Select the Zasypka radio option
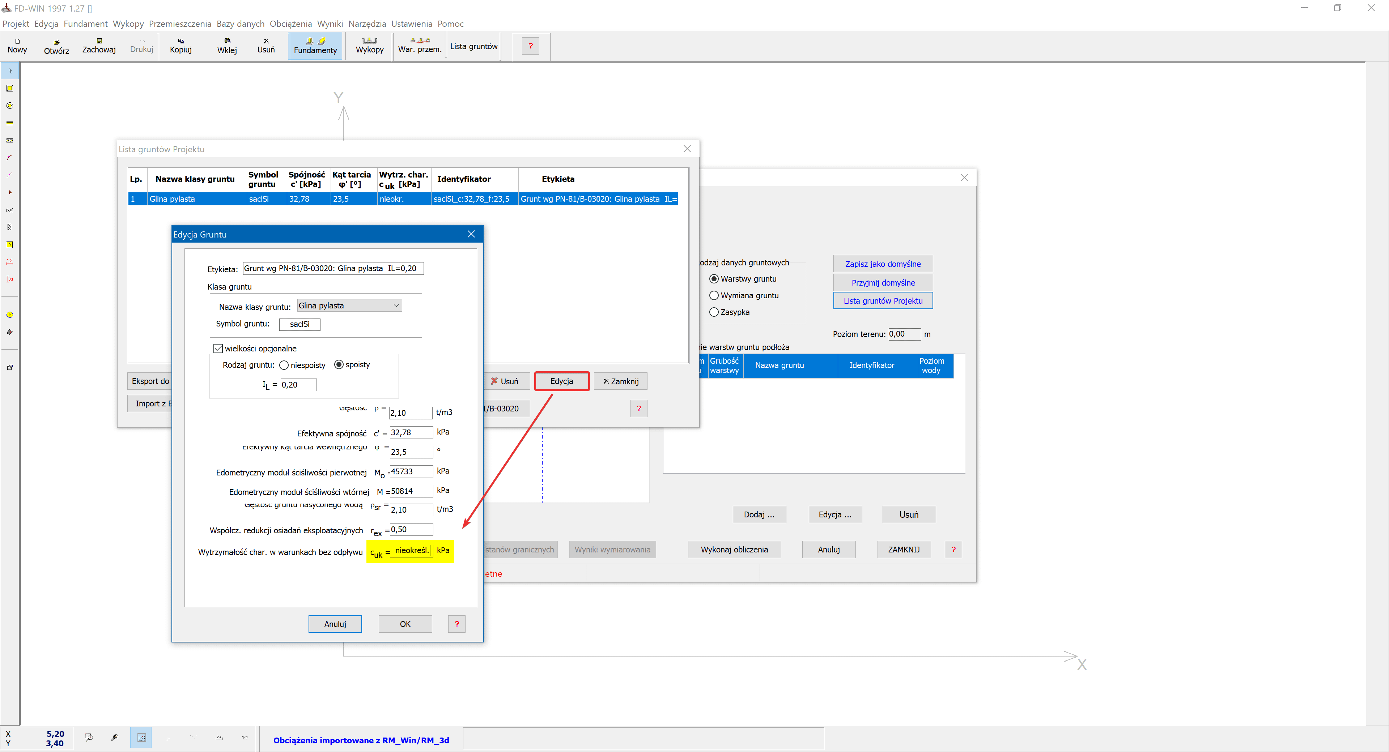The width and height of the screenshot is (1389, 752). point(714,312)
